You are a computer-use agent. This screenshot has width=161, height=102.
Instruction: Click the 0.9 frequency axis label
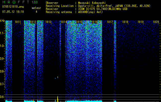[2, 59]
